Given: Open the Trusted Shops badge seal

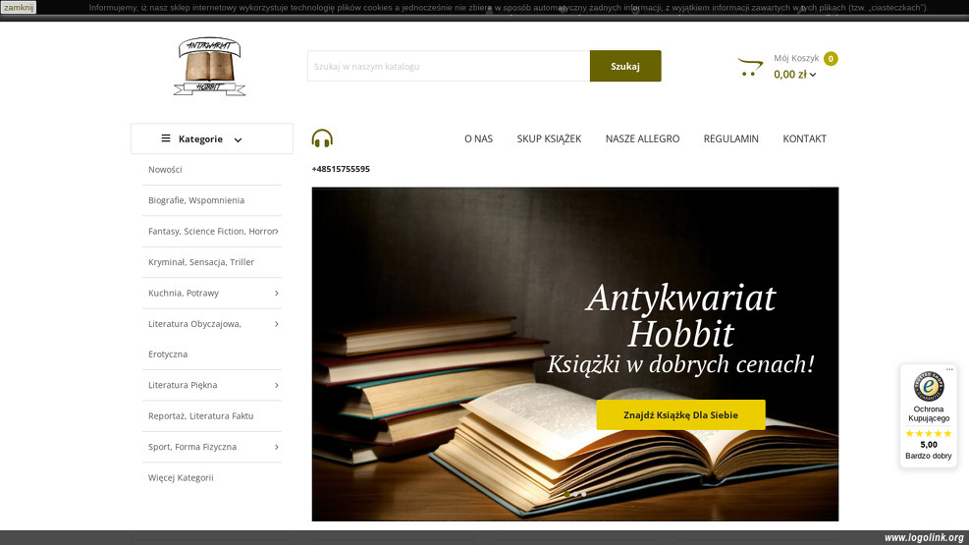Looking at the screenshot, I should click(928, 386).
